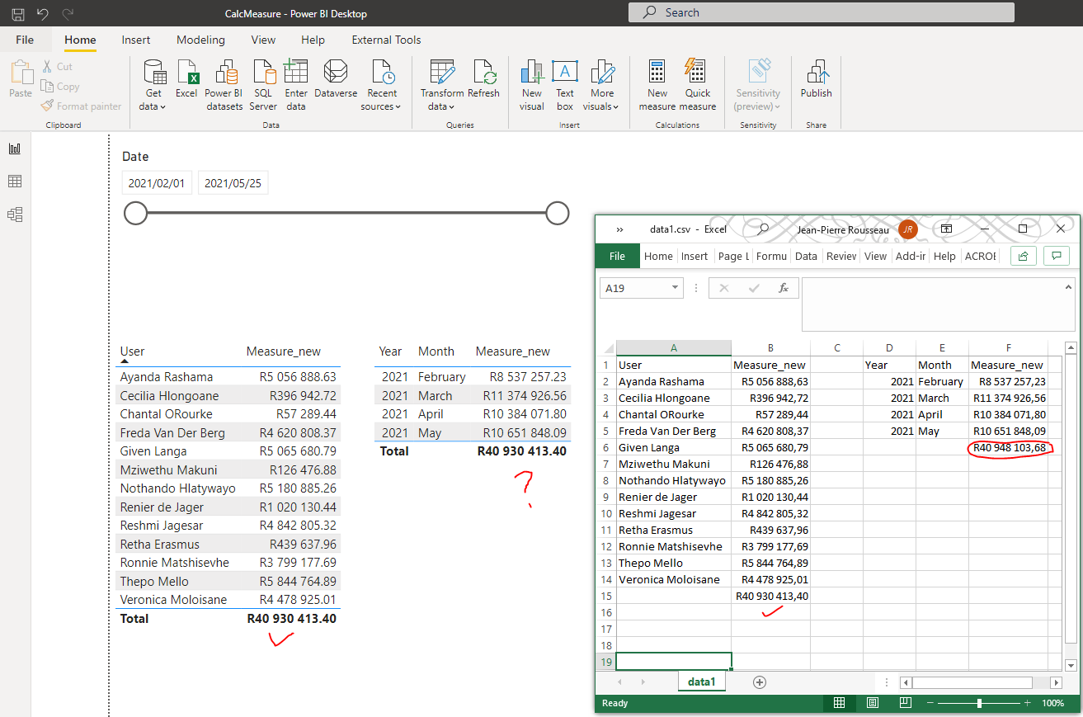Click the Excel vertical scrollbar down arrow
The image size is (1083, 717).
(x=1071, y=665)
